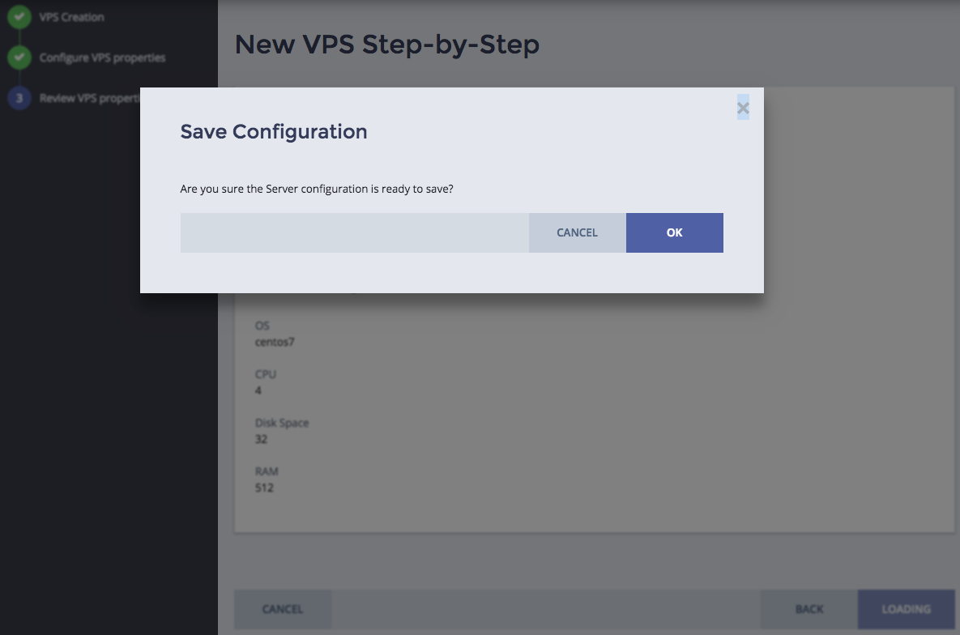Click the green checkmark for VPS Creation
Image resolution: width=960 pixels, height=635 pixels.
tap(19, 16)
